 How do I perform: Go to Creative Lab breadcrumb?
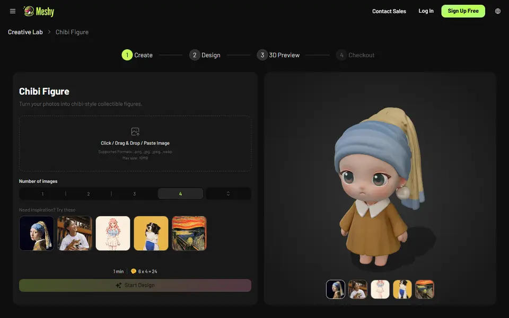point(25,32)
